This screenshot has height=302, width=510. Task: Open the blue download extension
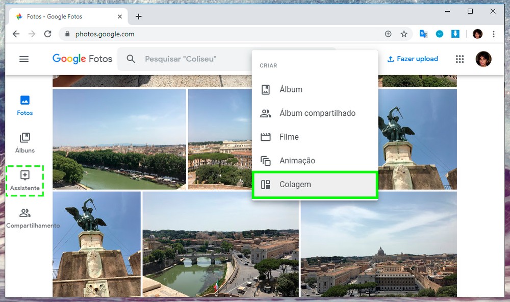455,34
